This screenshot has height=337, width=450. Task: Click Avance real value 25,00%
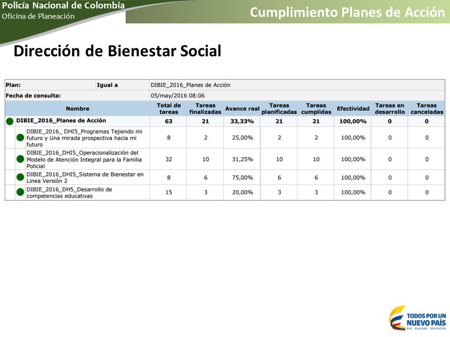click(x=242, y=138)
